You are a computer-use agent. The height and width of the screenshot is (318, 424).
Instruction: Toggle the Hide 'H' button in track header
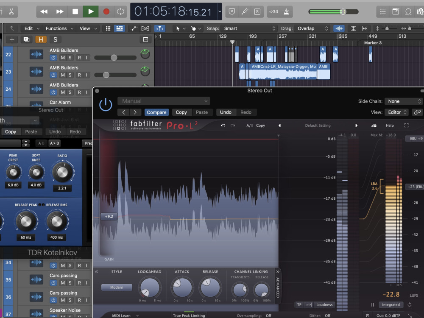(x=41, y=39)
